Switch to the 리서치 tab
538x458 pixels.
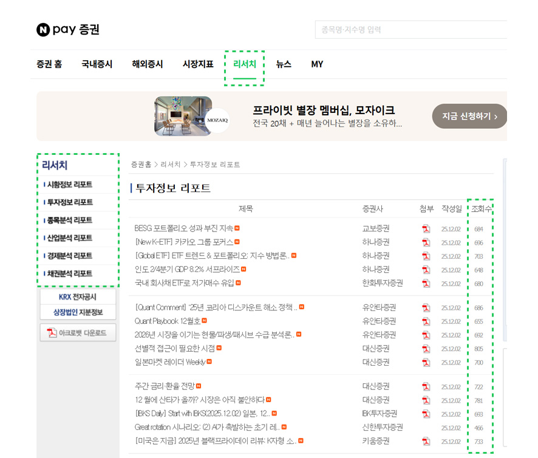point(245,64)
